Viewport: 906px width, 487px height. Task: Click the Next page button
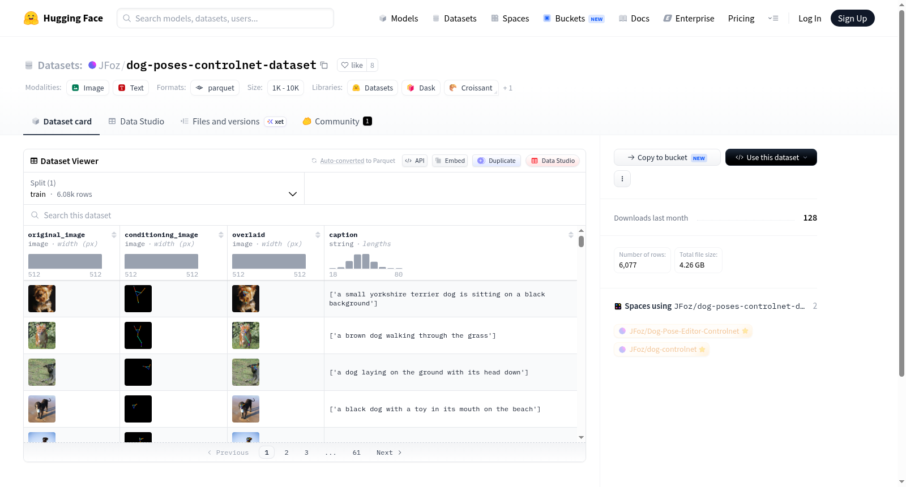[x=389, y=452]
